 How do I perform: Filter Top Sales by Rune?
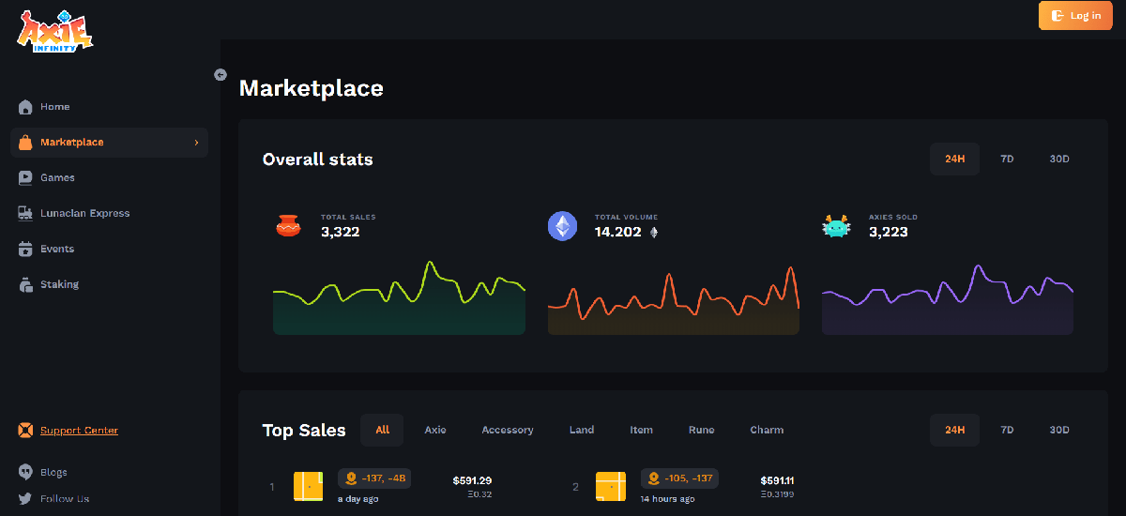[x=701, y=431]
